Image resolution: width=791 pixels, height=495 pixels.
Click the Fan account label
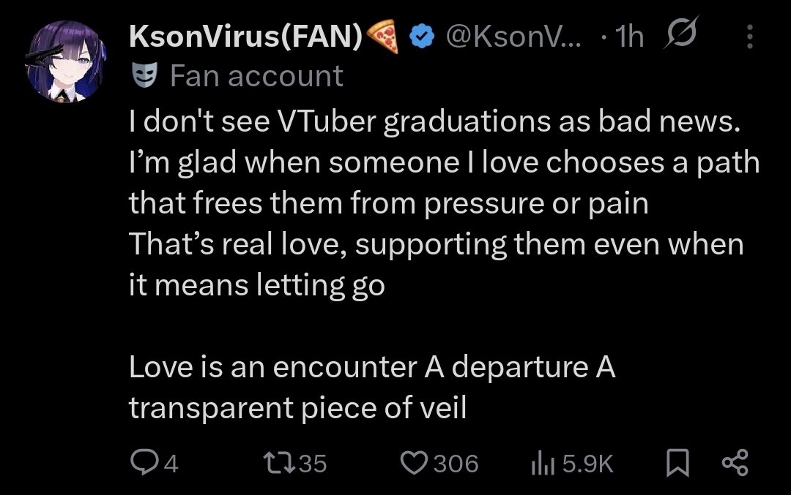256,76
